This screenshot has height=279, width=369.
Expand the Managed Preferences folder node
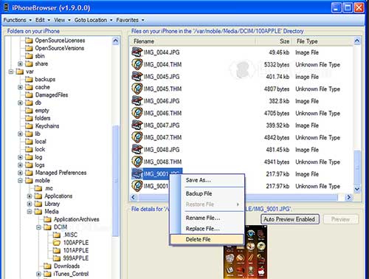click(x=20, y=173)
